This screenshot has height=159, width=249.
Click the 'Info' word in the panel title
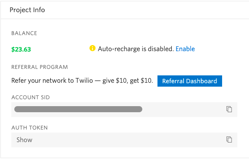[x=39, y=10]
